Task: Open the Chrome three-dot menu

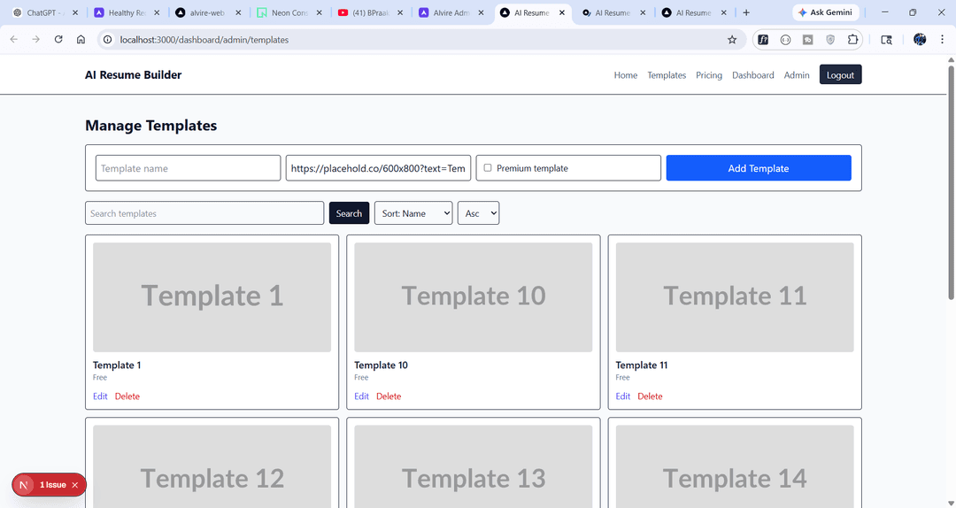Action: 942,40
